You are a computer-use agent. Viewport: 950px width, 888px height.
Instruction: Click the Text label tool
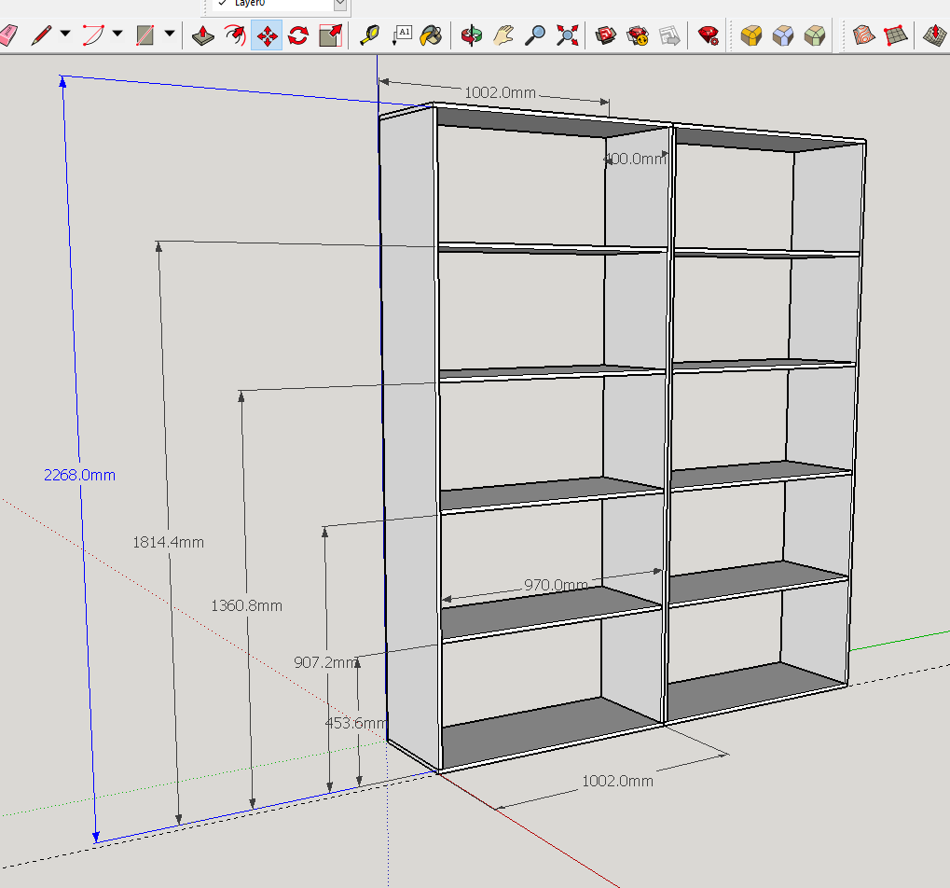(401, 35)
